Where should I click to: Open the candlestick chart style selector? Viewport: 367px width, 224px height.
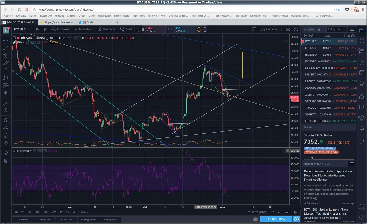(45, 29)
